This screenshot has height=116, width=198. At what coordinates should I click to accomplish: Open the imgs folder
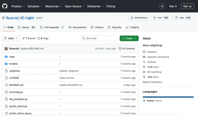pyautogui.click(x=12, y=57)
